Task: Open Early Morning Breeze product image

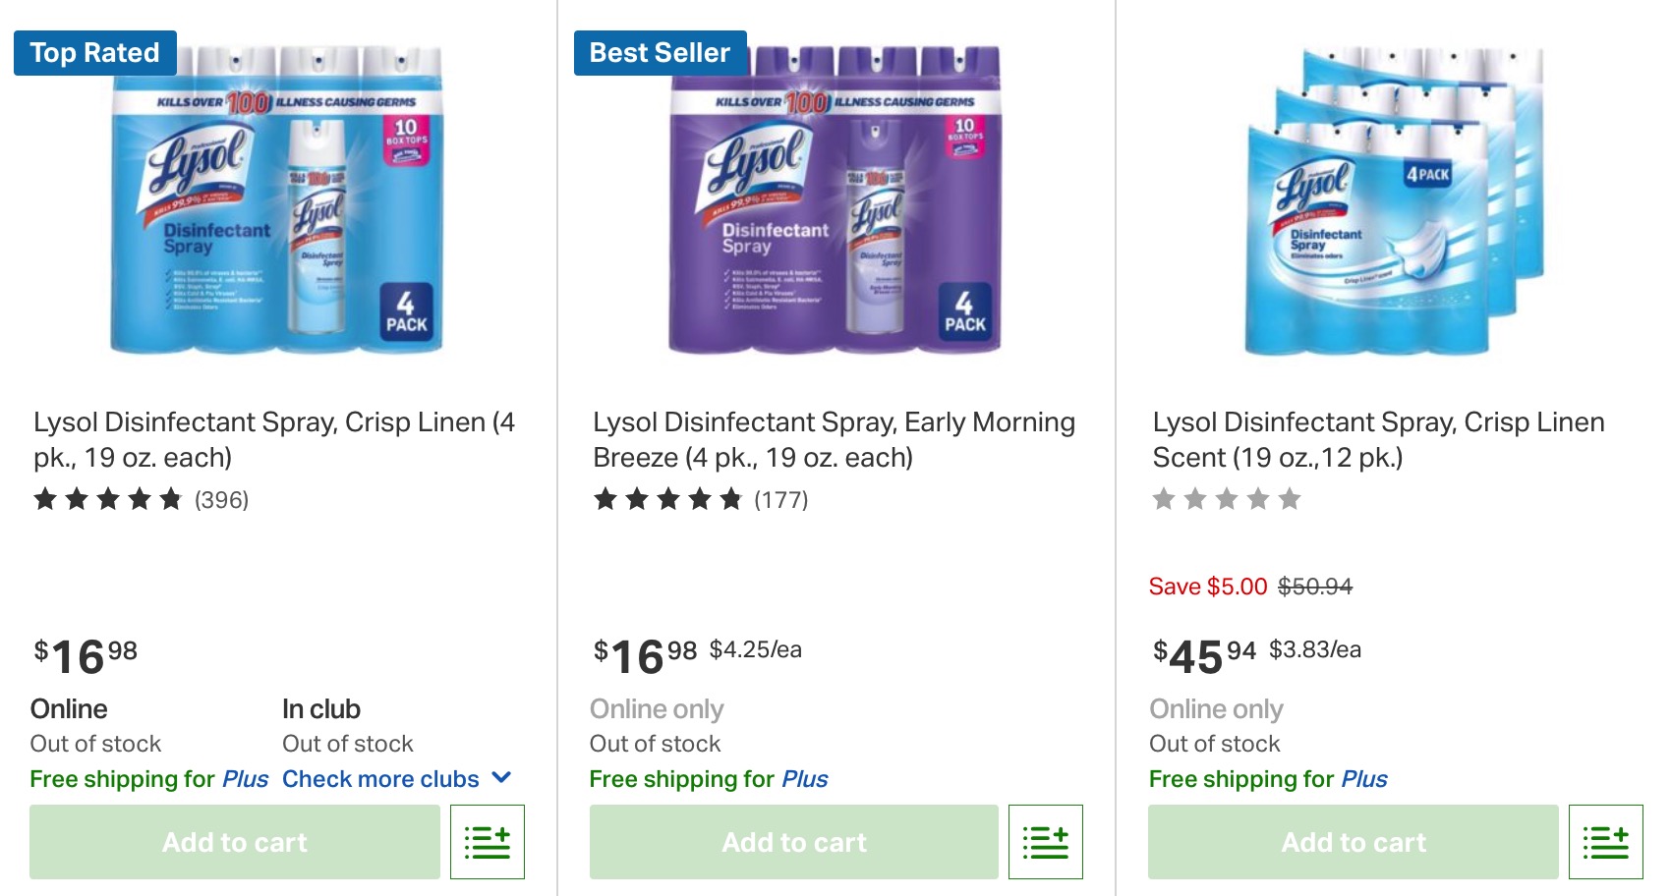Action: [x=835, y=201]
